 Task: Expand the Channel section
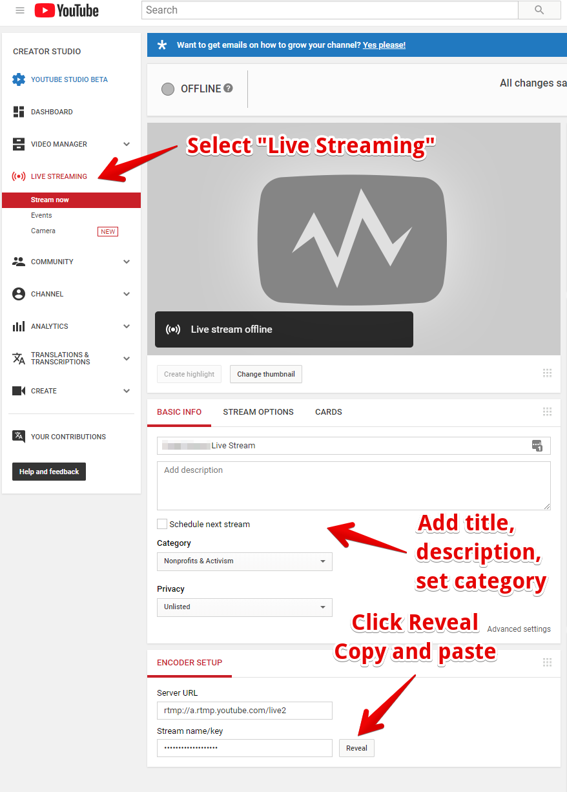(127, 294)
